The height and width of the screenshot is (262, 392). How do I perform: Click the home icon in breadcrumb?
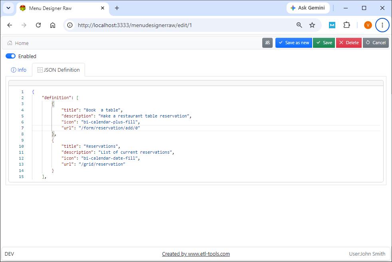click(x=10, y=43)
